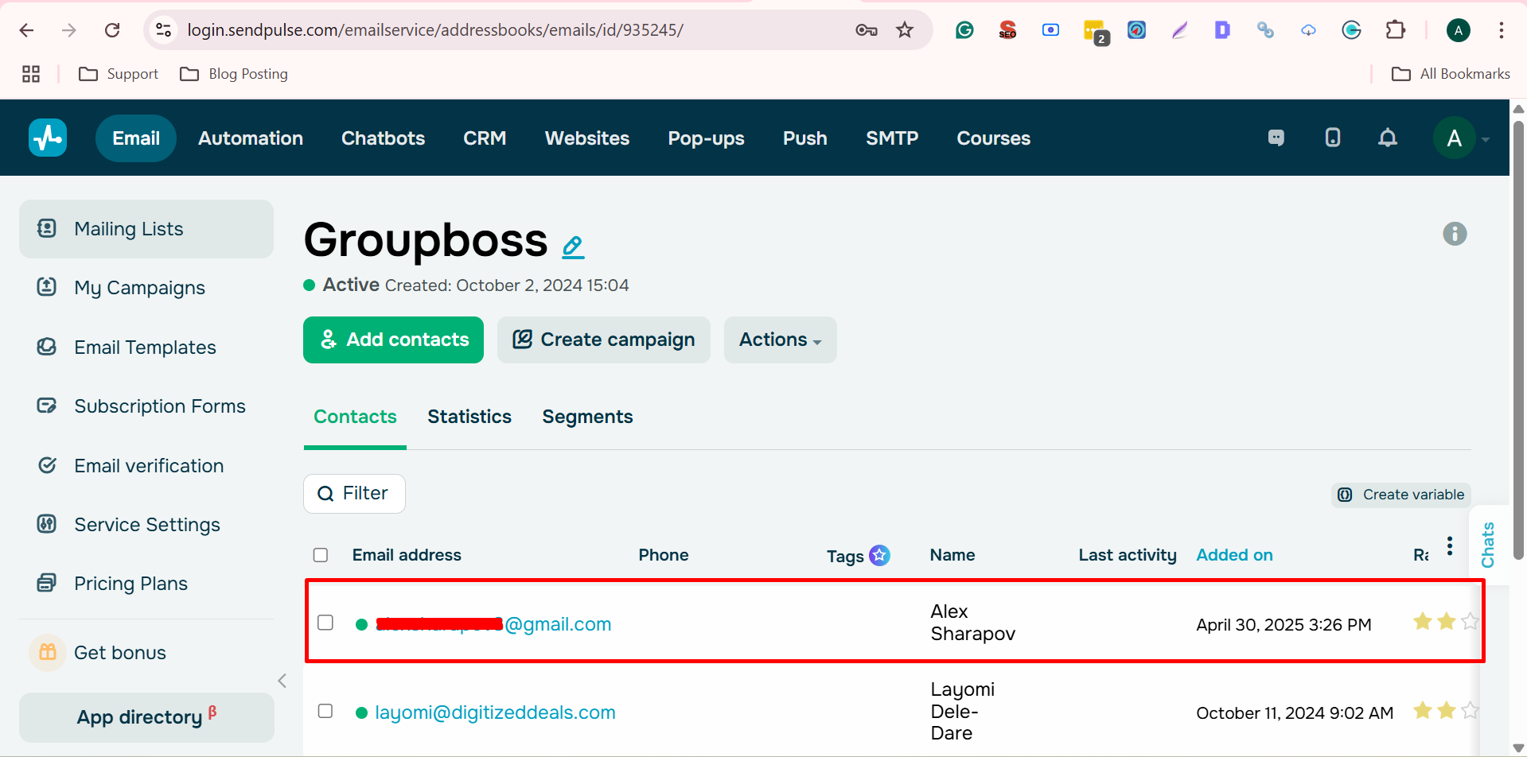The image size is (1527, 757).
Task: Select the Contacts tab
Action: tap(355, 417)
